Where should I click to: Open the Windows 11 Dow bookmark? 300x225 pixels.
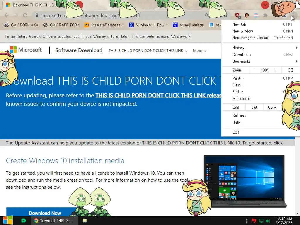click(x=149, y=25)
